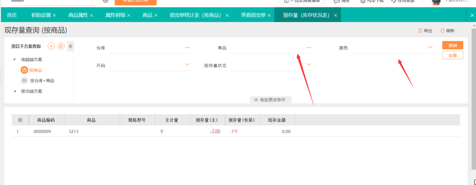The width and height of the screenshot is (476, 185).
Task: Open 仓库 selector via ellipsis icon
Action: tap(187, 48)
